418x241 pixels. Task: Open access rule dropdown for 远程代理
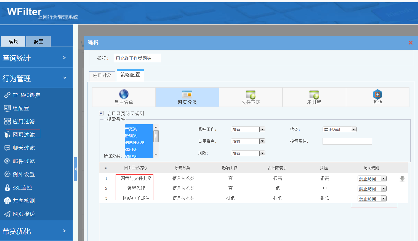tap(384, 189)
